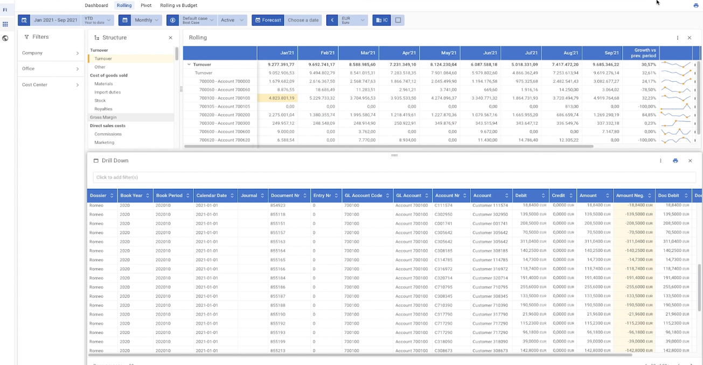Close the Structure panel
This screenshot has width=703, height=365.
[x=170, y=38]
